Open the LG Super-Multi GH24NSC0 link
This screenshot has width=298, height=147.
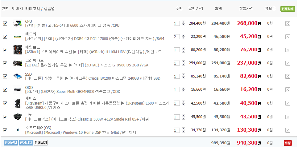tap(72, 92)
